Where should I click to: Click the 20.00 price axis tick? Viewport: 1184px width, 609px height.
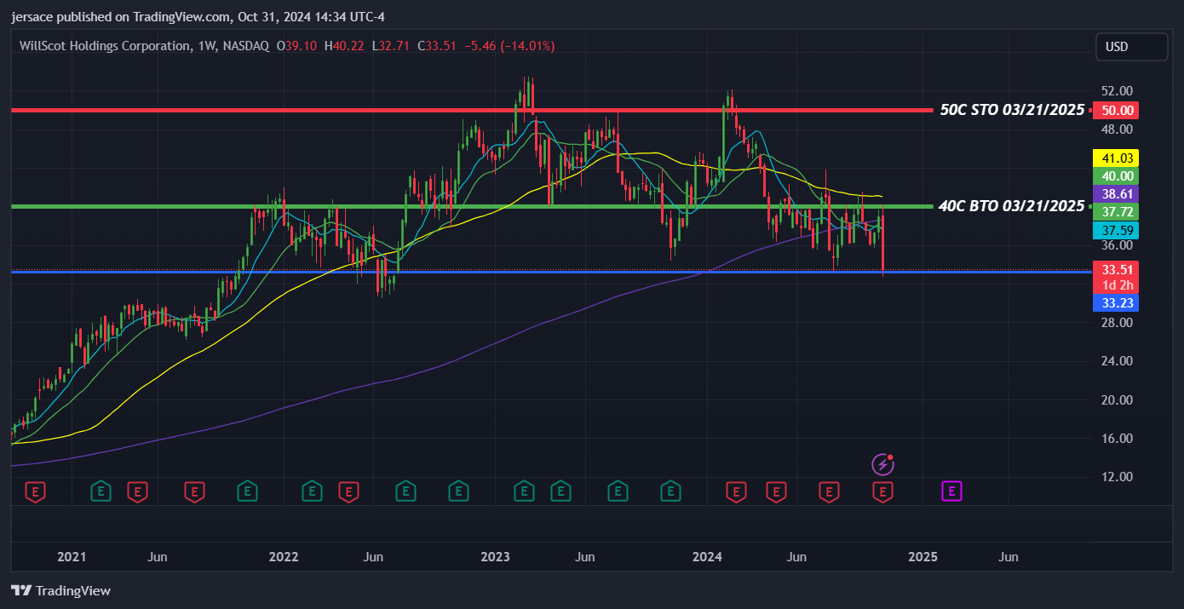pos(1117,400)
